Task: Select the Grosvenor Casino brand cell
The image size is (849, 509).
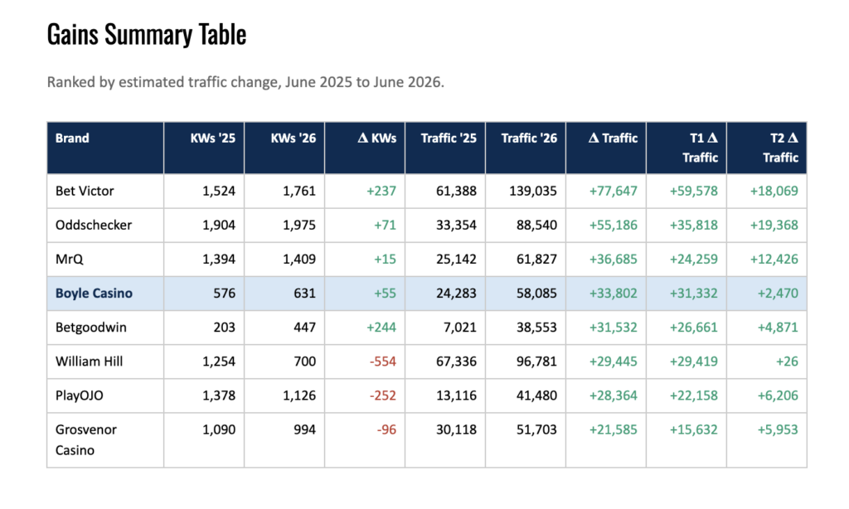Action: tap(85, 439)
